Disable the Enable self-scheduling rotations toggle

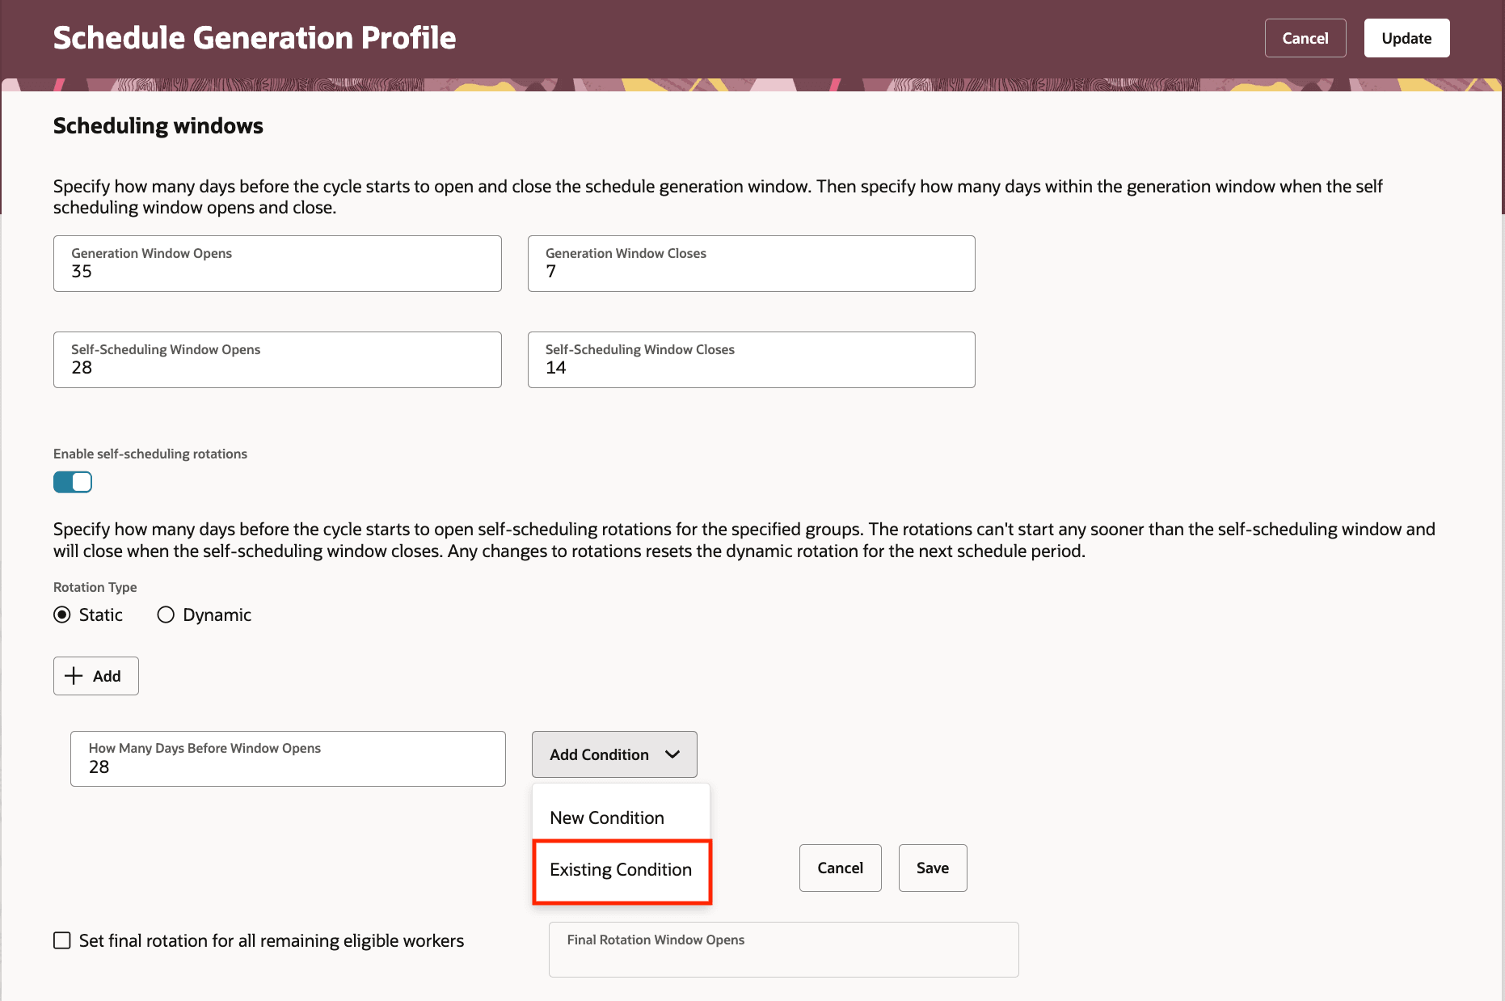tap(72, 481)
